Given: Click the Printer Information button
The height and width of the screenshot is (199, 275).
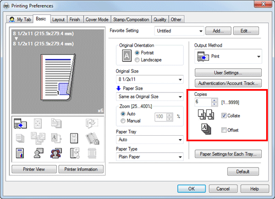Looking at the screenshot, I should [x=81, y=169].
